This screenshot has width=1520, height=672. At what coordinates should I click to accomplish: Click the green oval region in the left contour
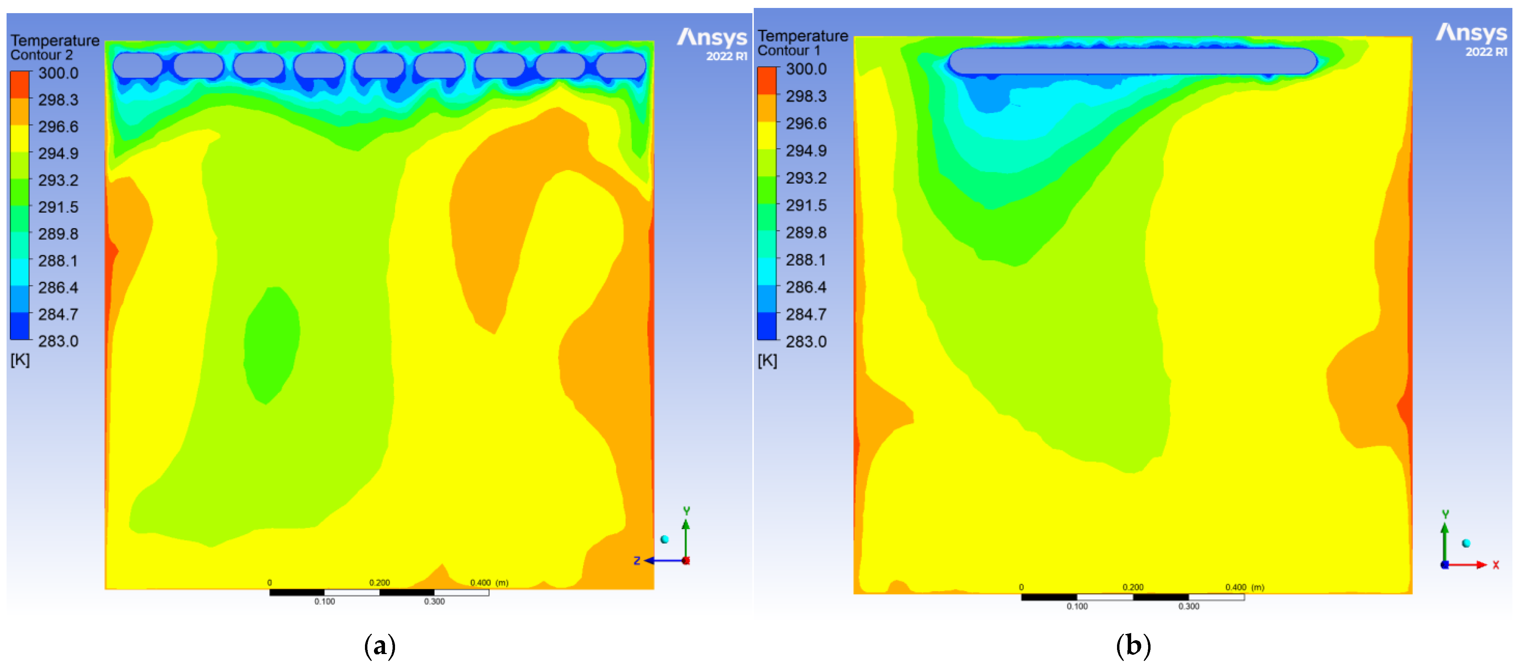tap(272, 345)
